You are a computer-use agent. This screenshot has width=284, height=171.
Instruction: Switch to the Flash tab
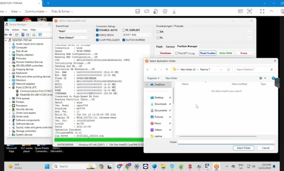tap(159, 47)
